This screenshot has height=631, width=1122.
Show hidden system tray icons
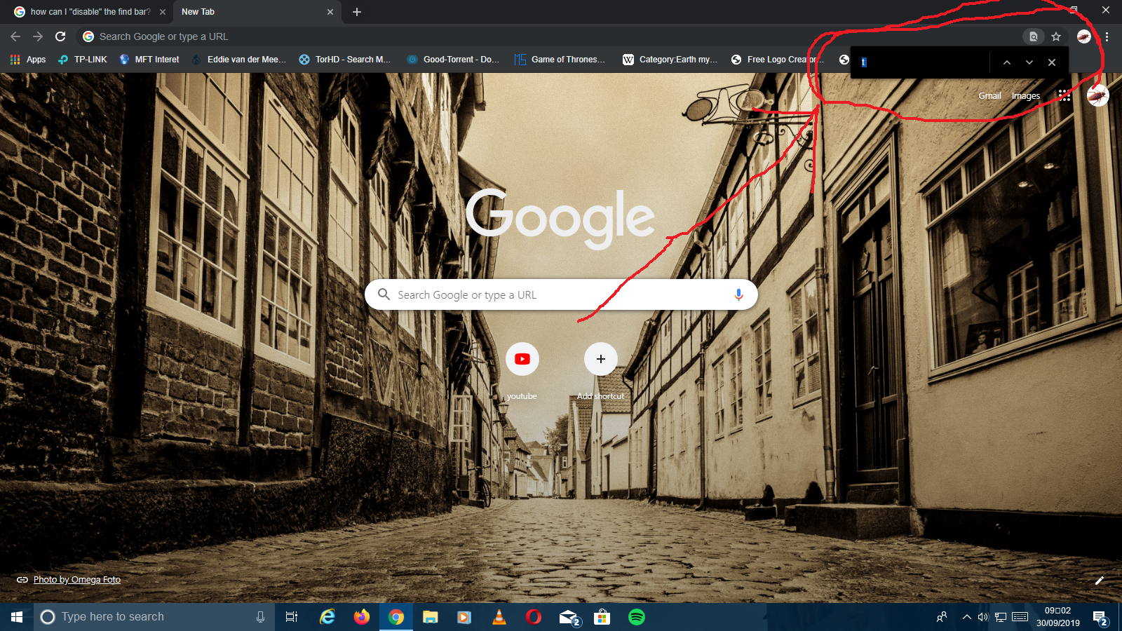click(967, 617)
